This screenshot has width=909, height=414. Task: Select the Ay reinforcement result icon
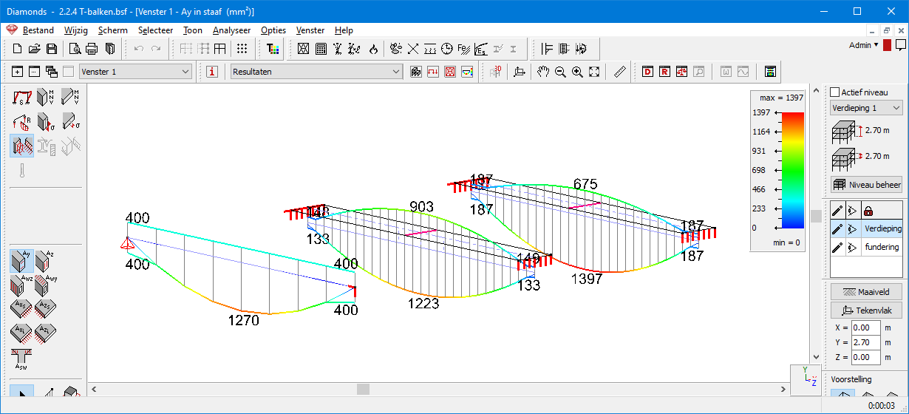click(x=21, y=261)
